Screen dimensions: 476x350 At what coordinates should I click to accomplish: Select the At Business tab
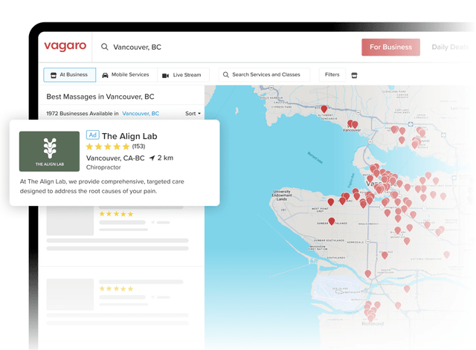(69, 75)
